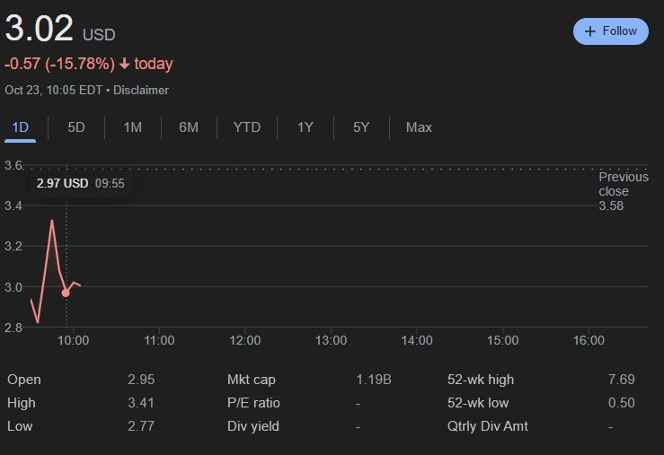Select the YTD range tab
Image resolution: width=664 pixels, height=455 pixels.
(x=247, y=127)
